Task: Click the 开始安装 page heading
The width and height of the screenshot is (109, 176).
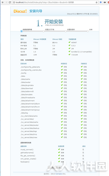Action: tap(54, 21)
